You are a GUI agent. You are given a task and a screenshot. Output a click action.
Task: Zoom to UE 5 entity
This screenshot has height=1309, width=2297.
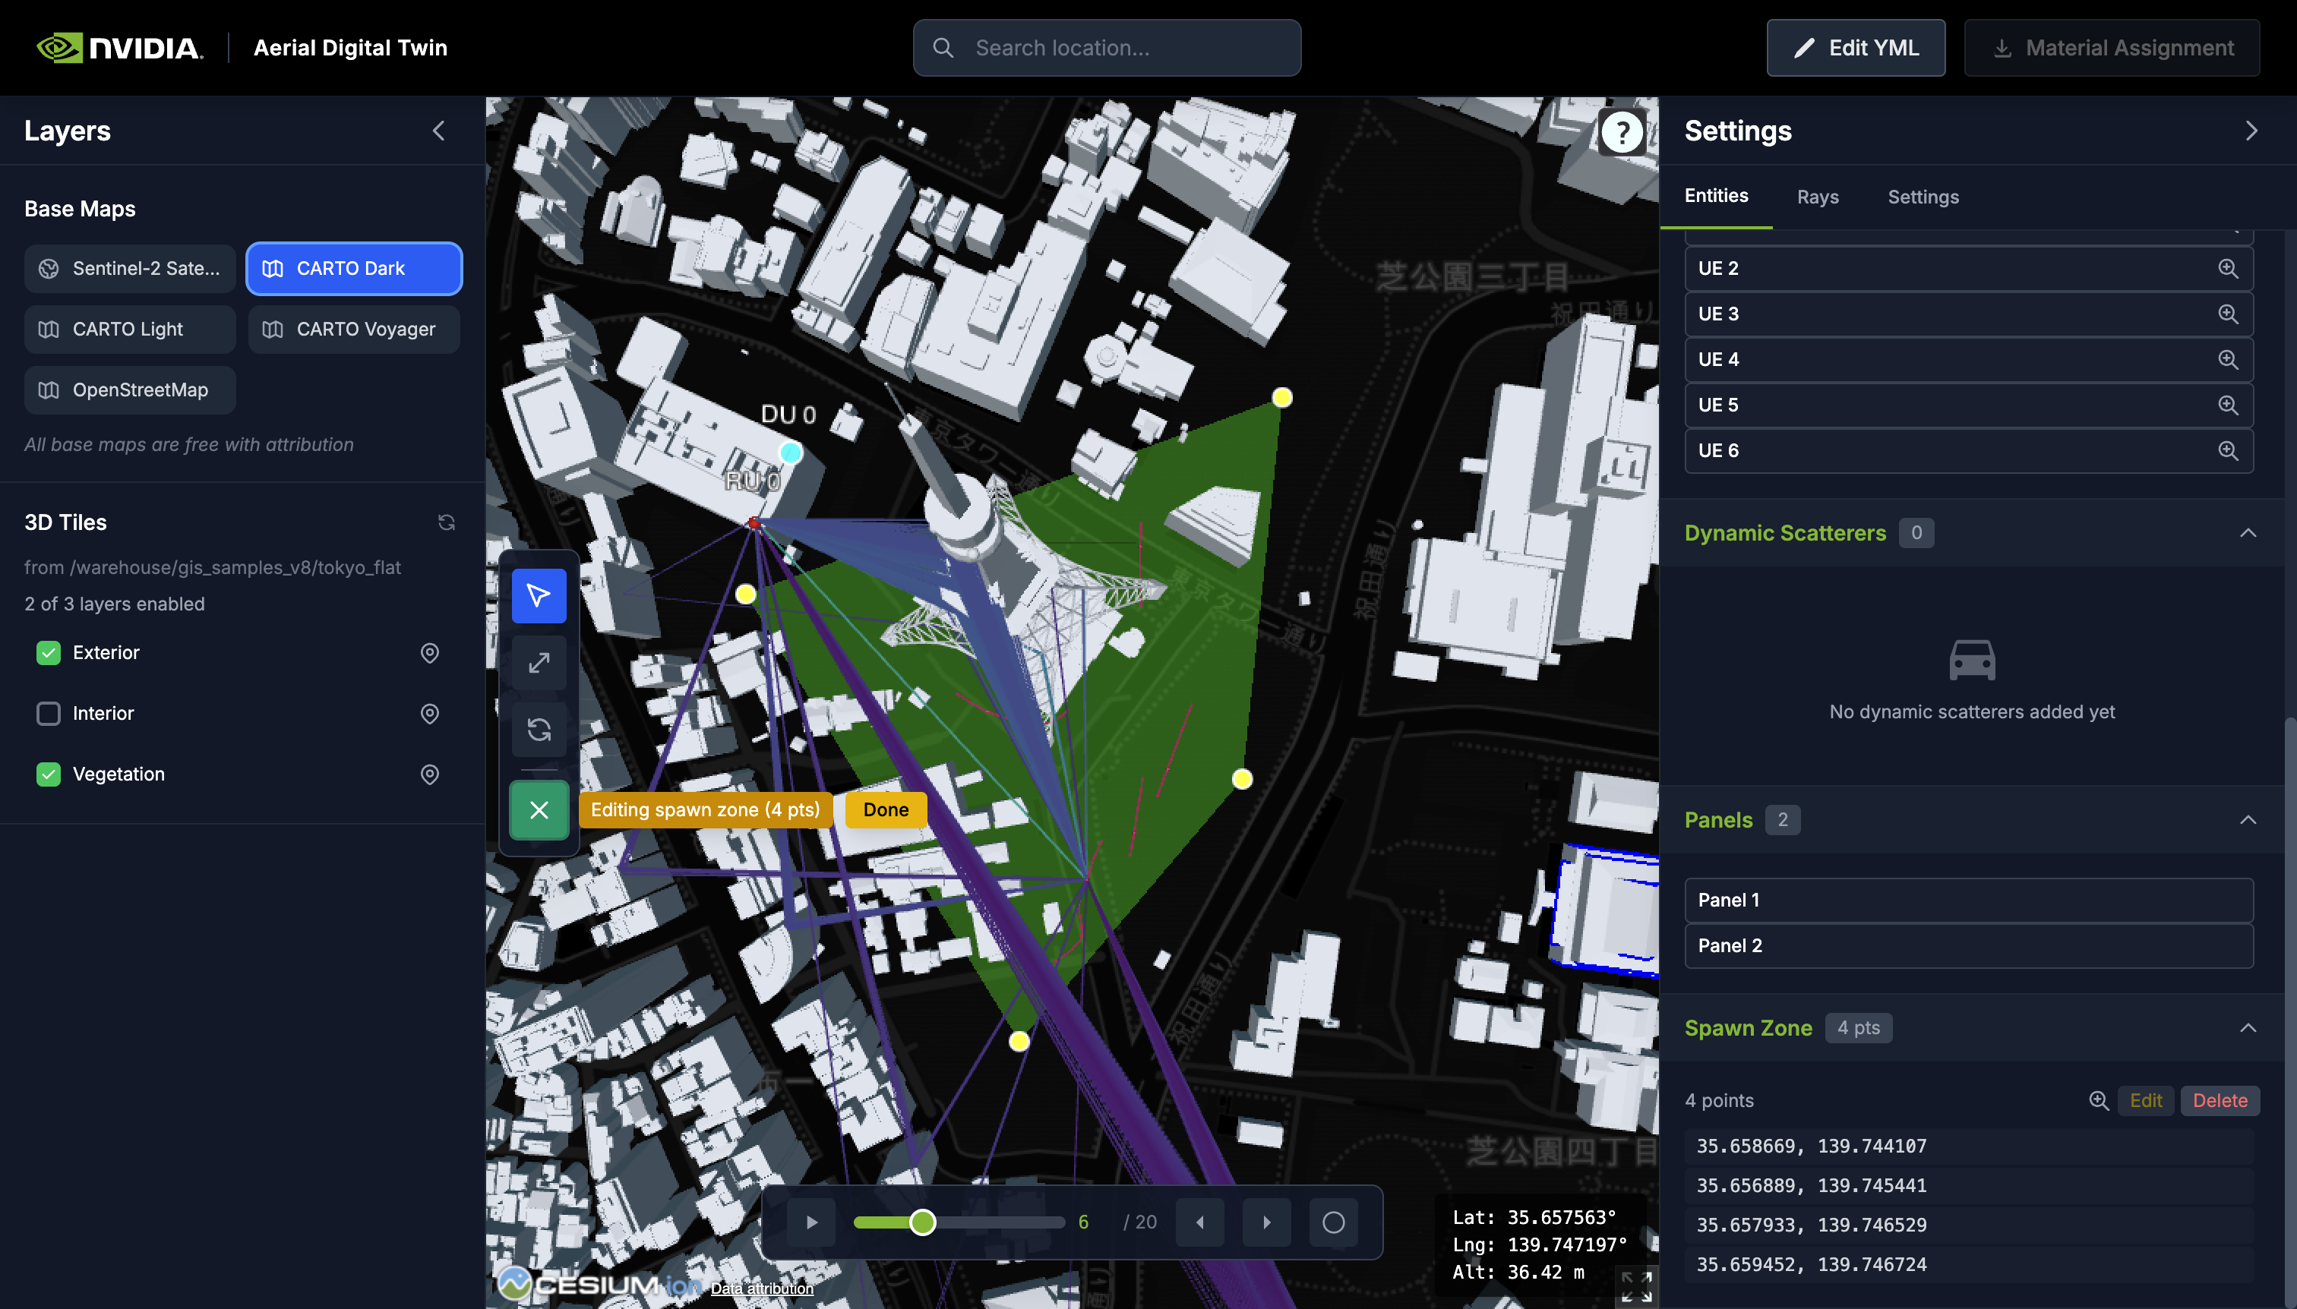2228,405
